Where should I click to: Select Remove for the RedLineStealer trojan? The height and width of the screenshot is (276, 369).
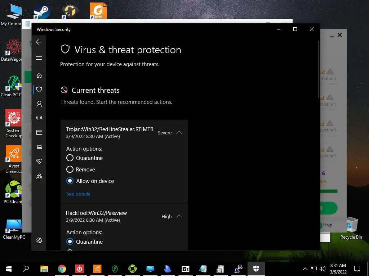coord(70,169)
